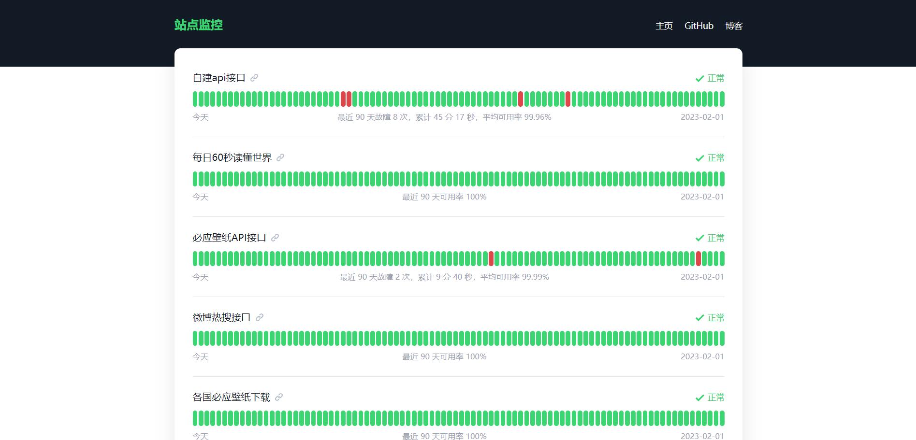Click green checkmark status for 自建api接口
This screenshot has width=916, height=440.
pyautogui.click(x=699, y=78)
